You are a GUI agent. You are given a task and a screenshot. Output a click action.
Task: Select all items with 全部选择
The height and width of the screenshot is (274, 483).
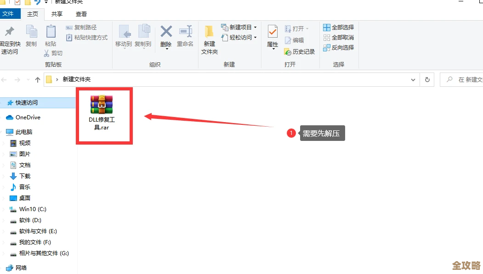coord(339,27)
